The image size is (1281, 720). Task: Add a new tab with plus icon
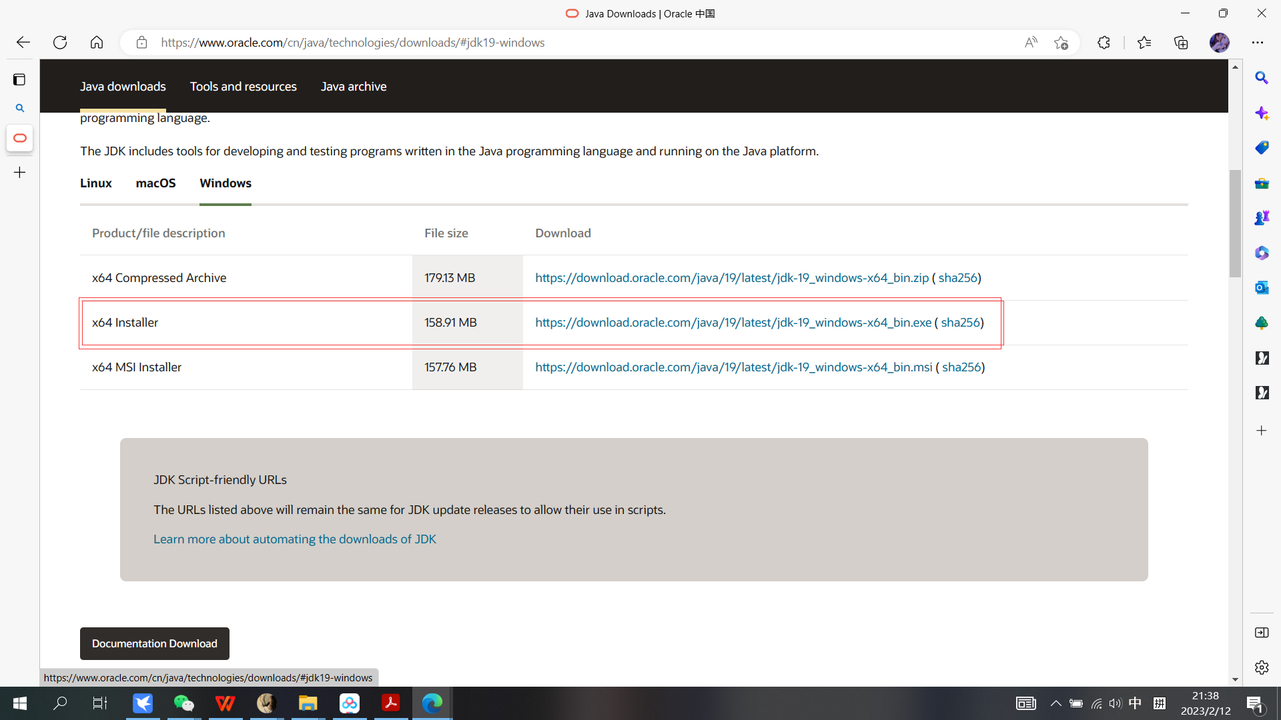point(20,173)
